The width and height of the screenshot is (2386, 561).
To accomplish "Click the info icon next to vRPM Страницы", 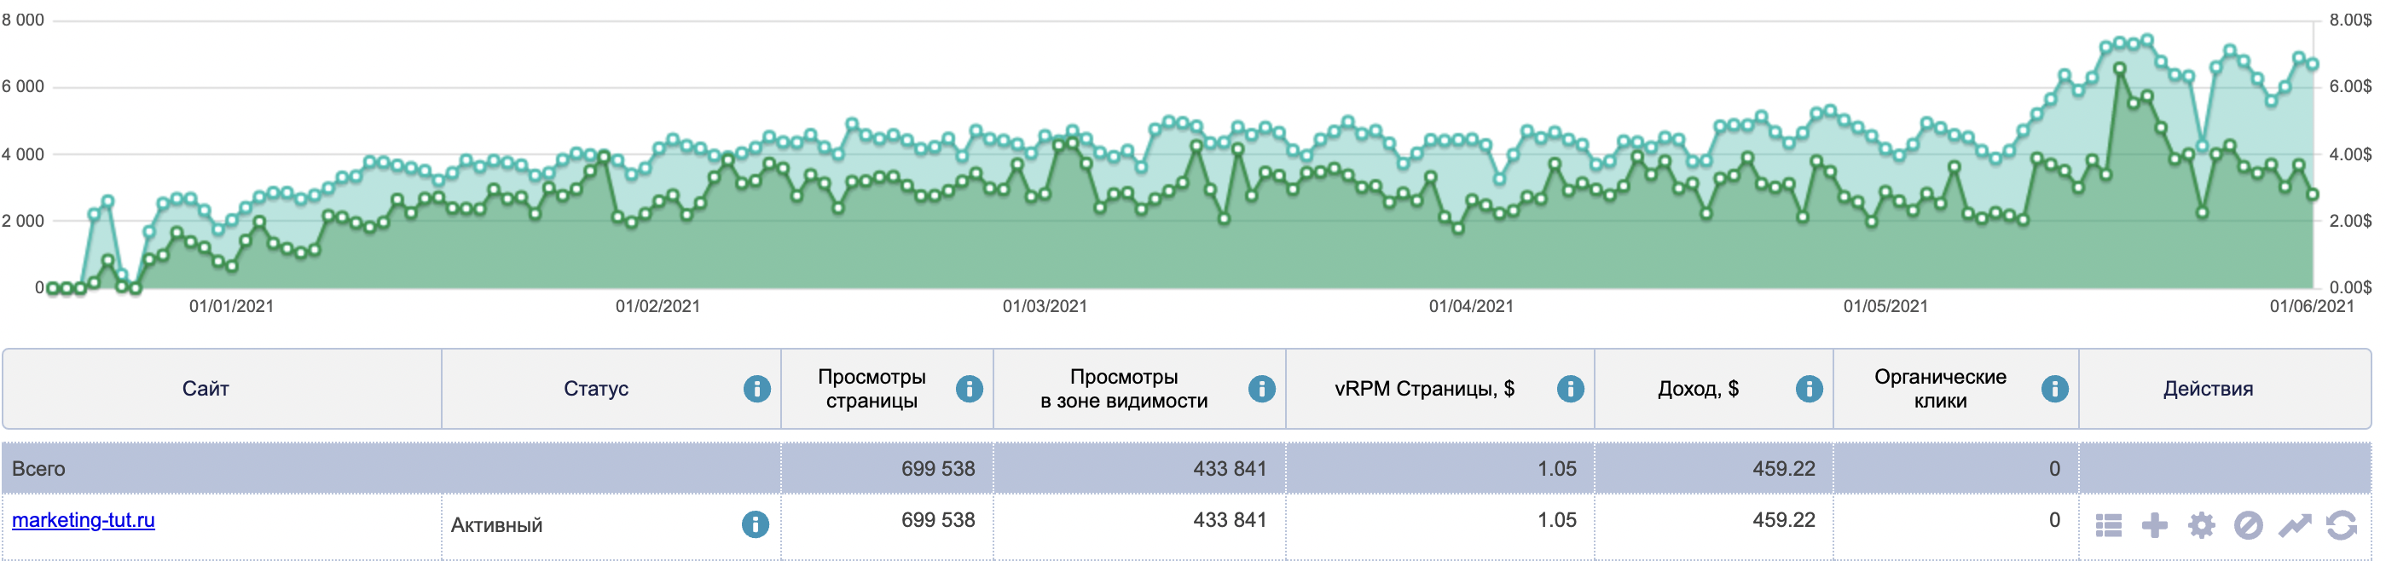I will (x=1570, y=389).
